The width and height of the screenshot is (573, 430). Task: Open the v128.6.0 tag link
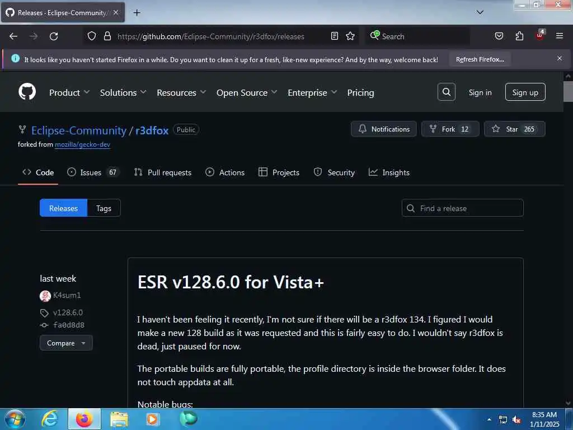pyautogui.click(x=68, y=312)
